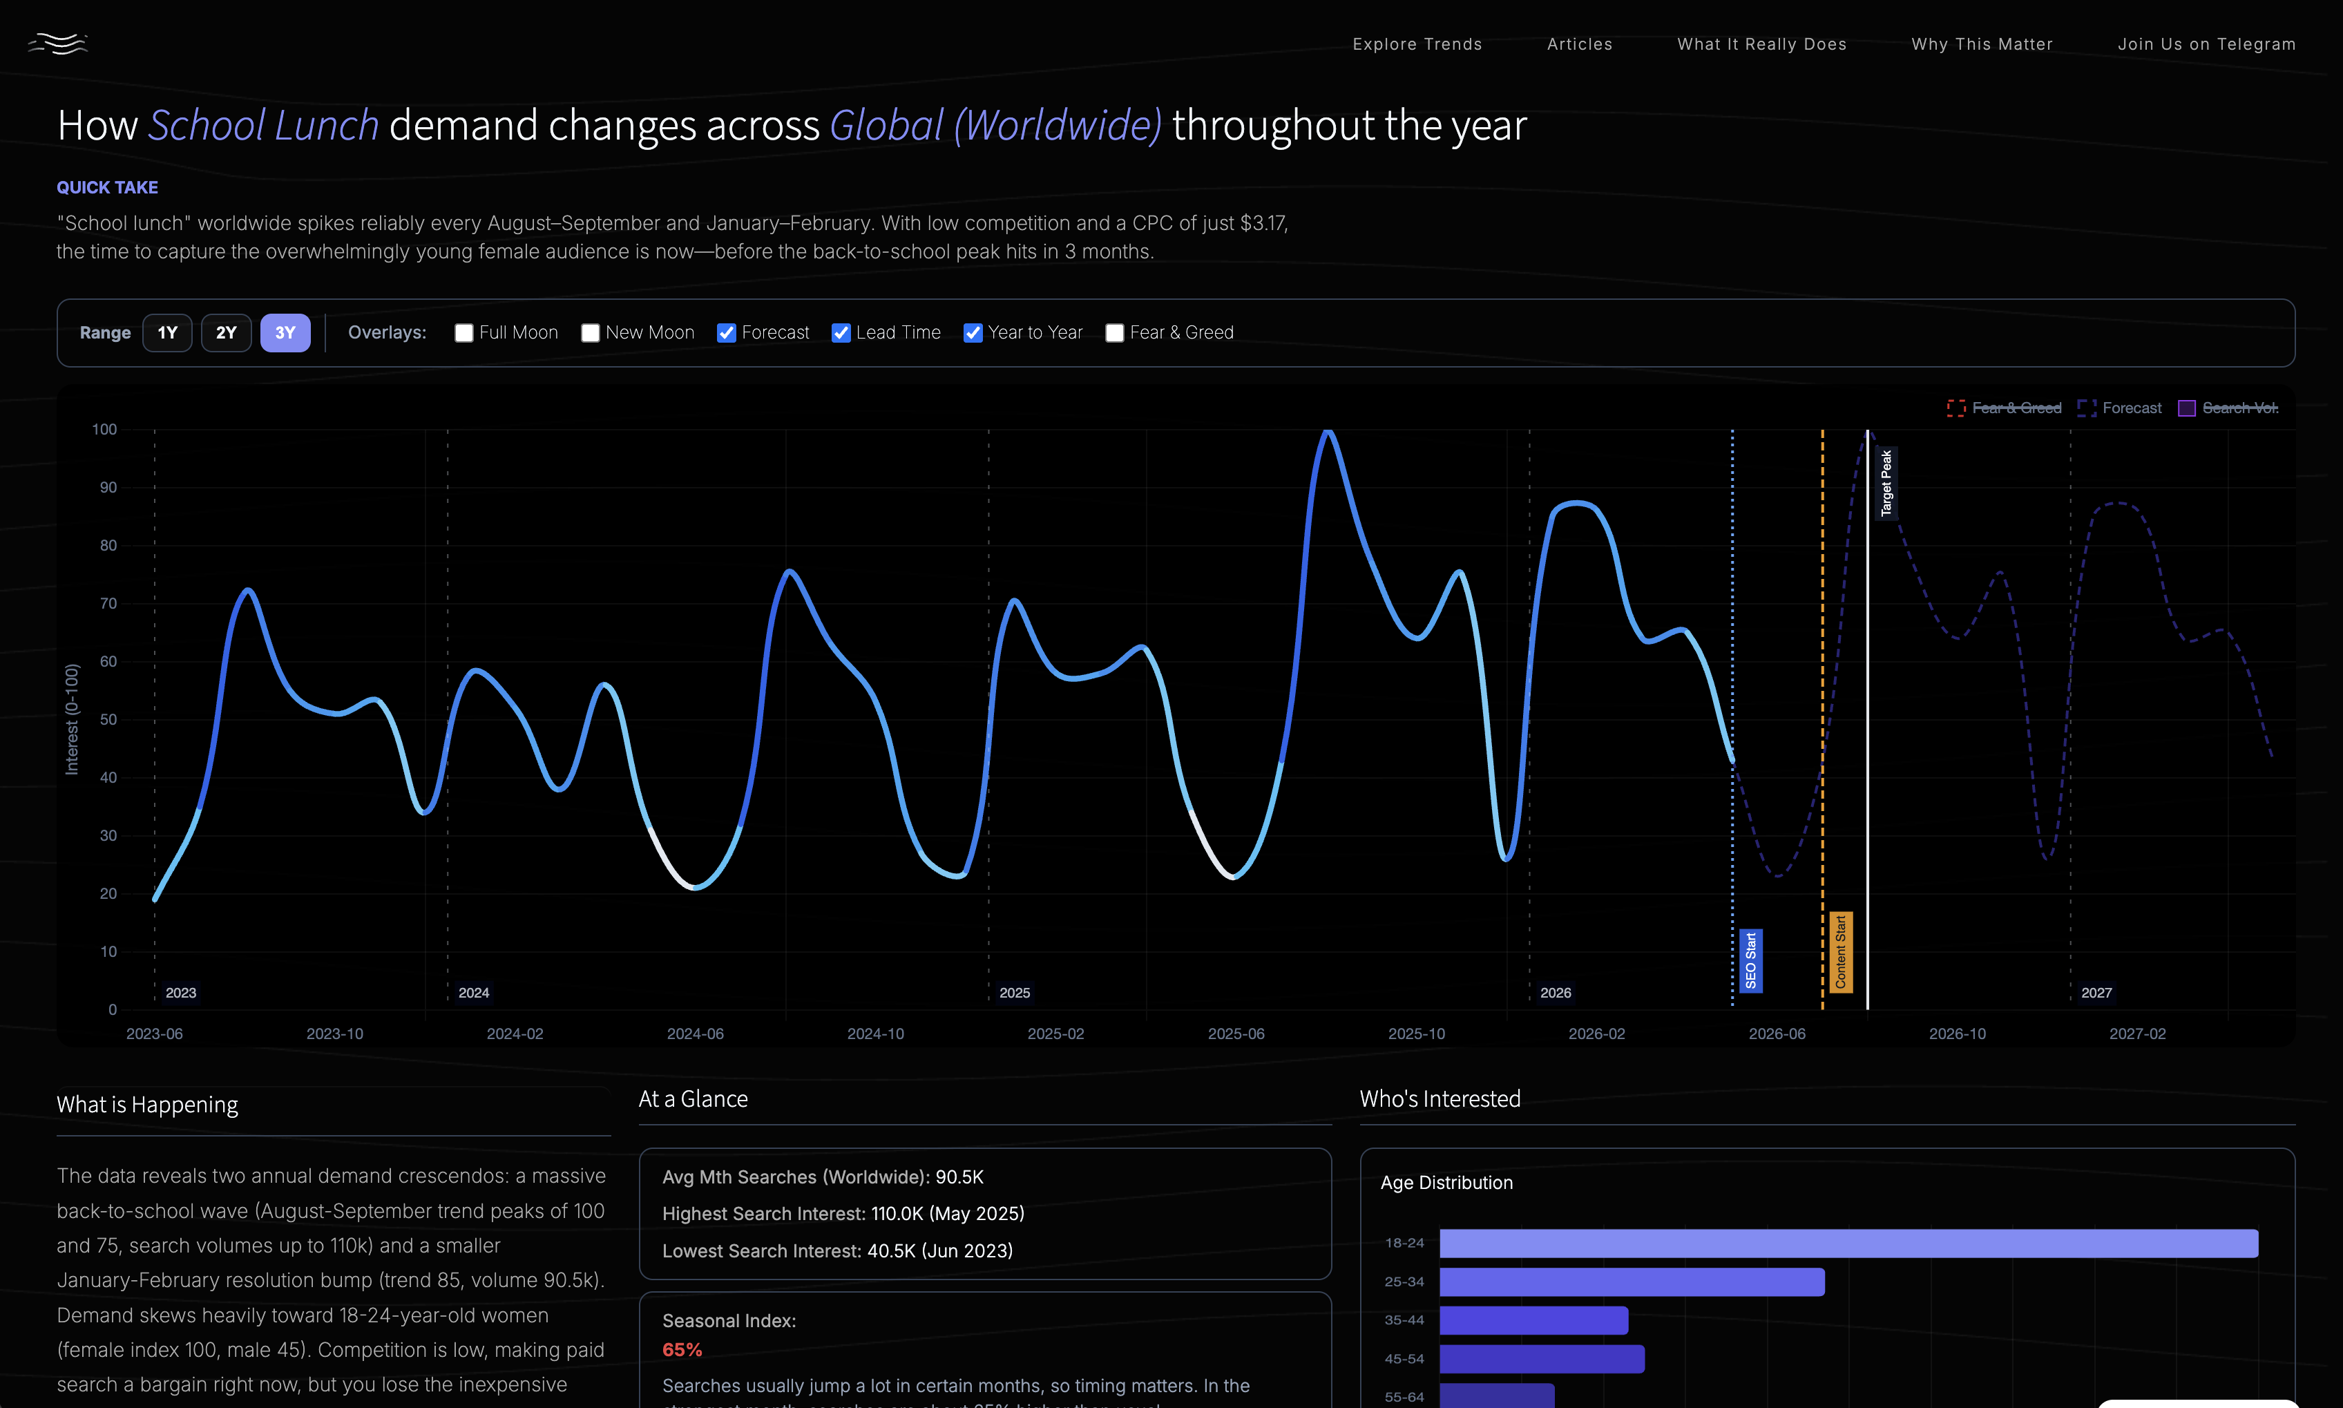This screenshot has width=2343, height=1408.
Task: Enable the Fear & Greed overlay
Action: (x=1115, y=333)
